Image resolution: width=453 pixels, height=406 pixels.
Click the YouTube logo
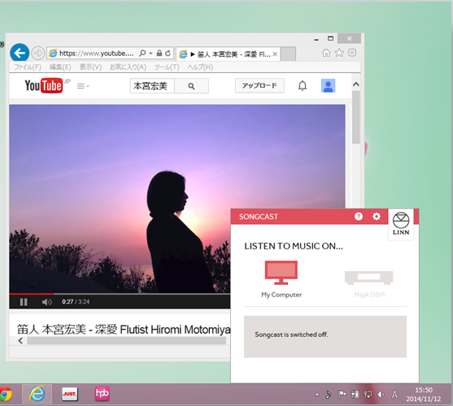(x=44, y=85)
